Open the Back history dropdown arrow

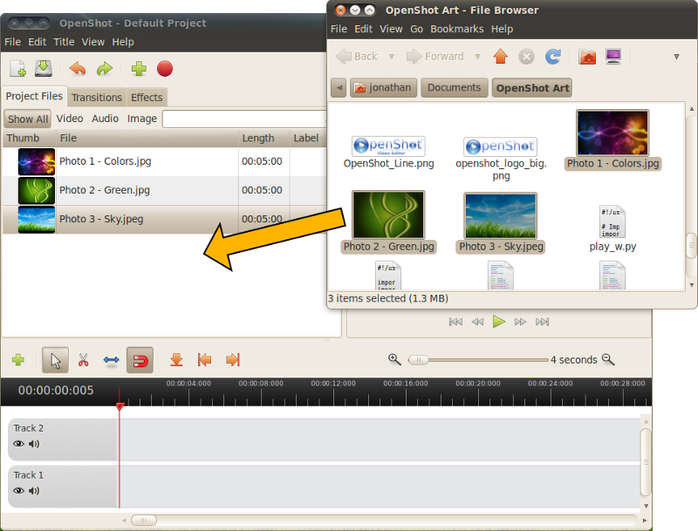click(391, 57)
